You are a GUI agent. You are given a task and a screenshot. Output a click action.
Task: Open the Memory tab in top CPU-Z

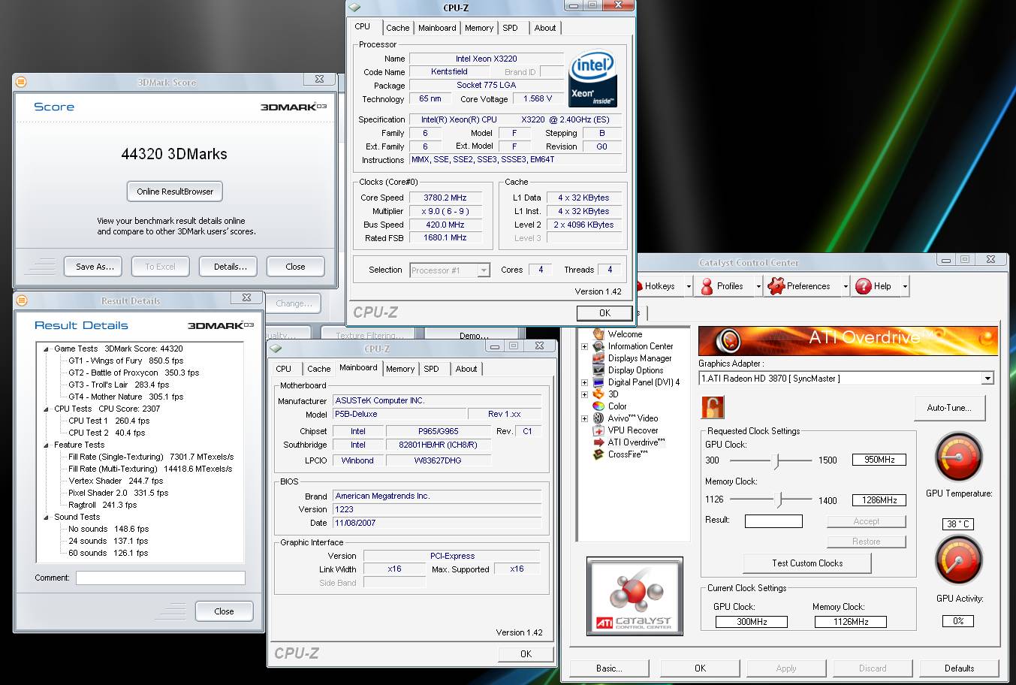coord(479,28)
